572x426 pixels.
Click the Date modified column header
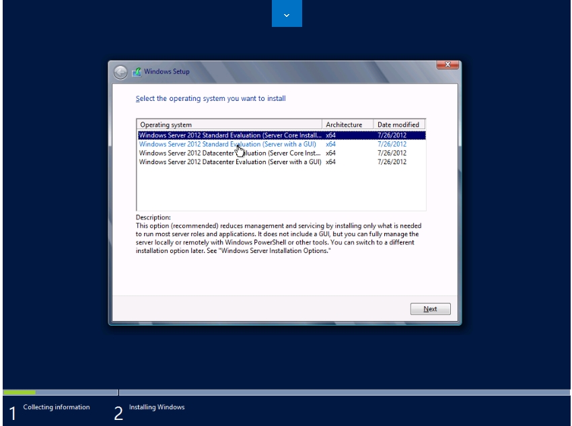[x=398, y=125]
